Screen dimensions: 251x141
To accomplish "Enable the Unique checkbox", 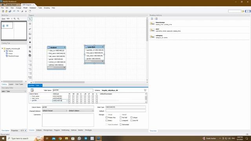I will (x=131, y=117).
